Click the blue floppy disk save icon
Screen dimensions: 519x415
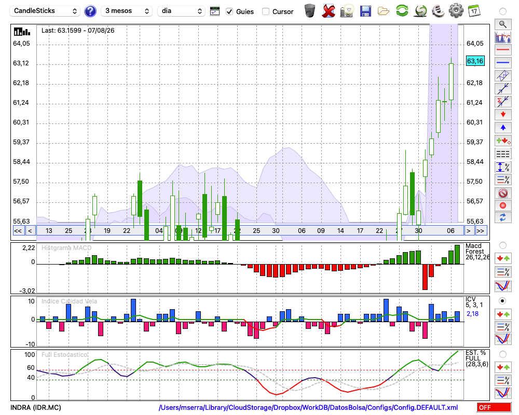[365, 11]
